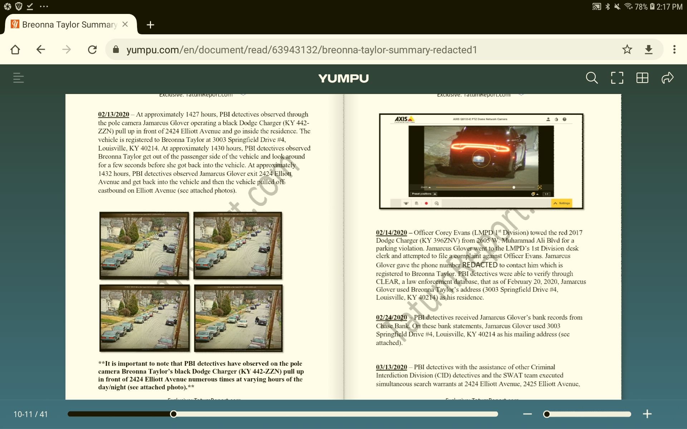Bookmark this page with star
This screenshot has height=429, width=687.
coord(627,49)
